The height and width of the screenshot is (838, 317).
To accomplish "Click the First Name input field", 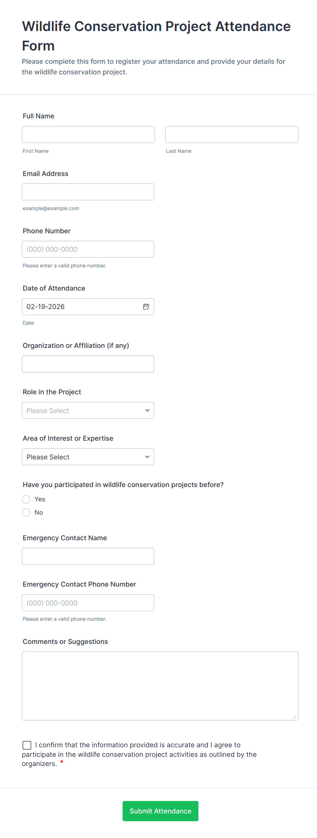I will click(x=88, y=135).
